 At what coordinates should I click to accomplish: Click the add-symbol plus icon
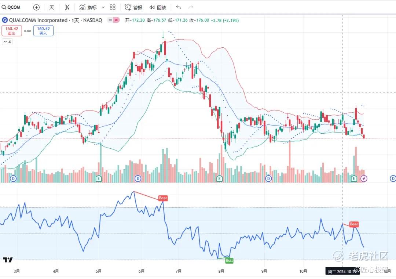[36, 7]
